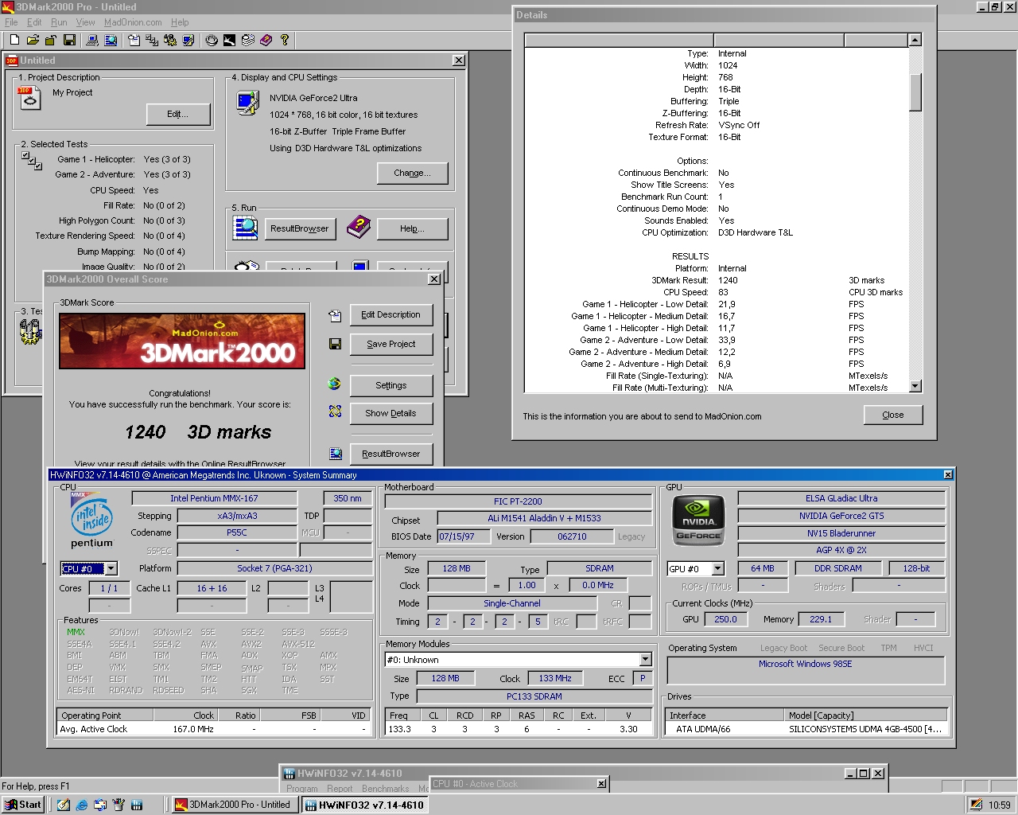
Task: Click the Details window scrollbar thumb
Action: 915,92
